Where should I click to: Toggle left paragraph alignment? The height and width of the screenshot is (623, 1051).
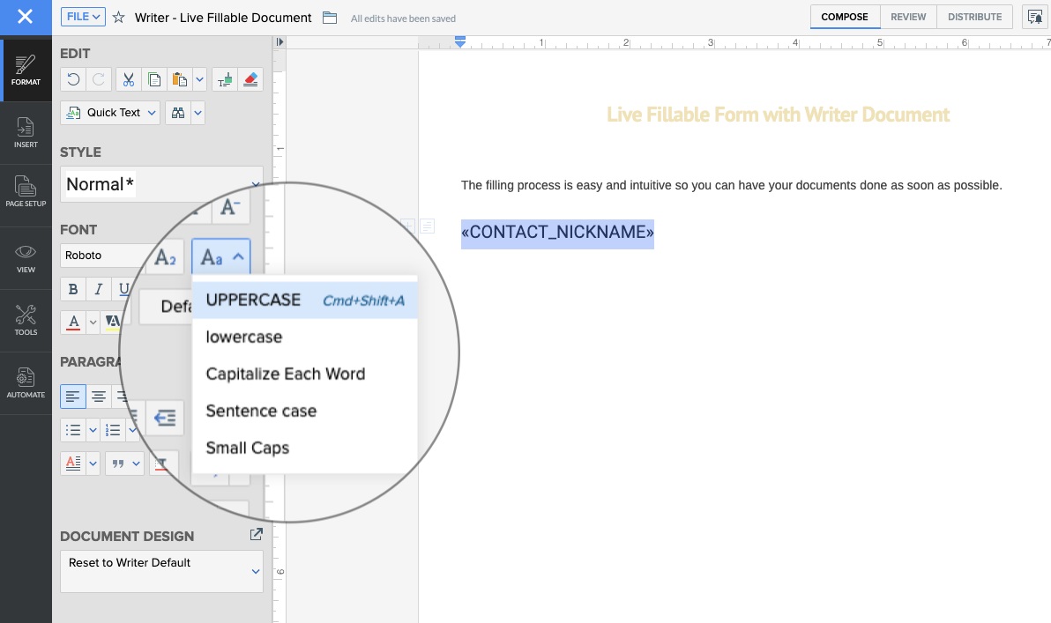pos(73,397)
